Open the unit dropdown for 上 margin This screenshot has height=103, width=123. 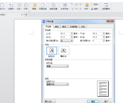click(76, 34)
